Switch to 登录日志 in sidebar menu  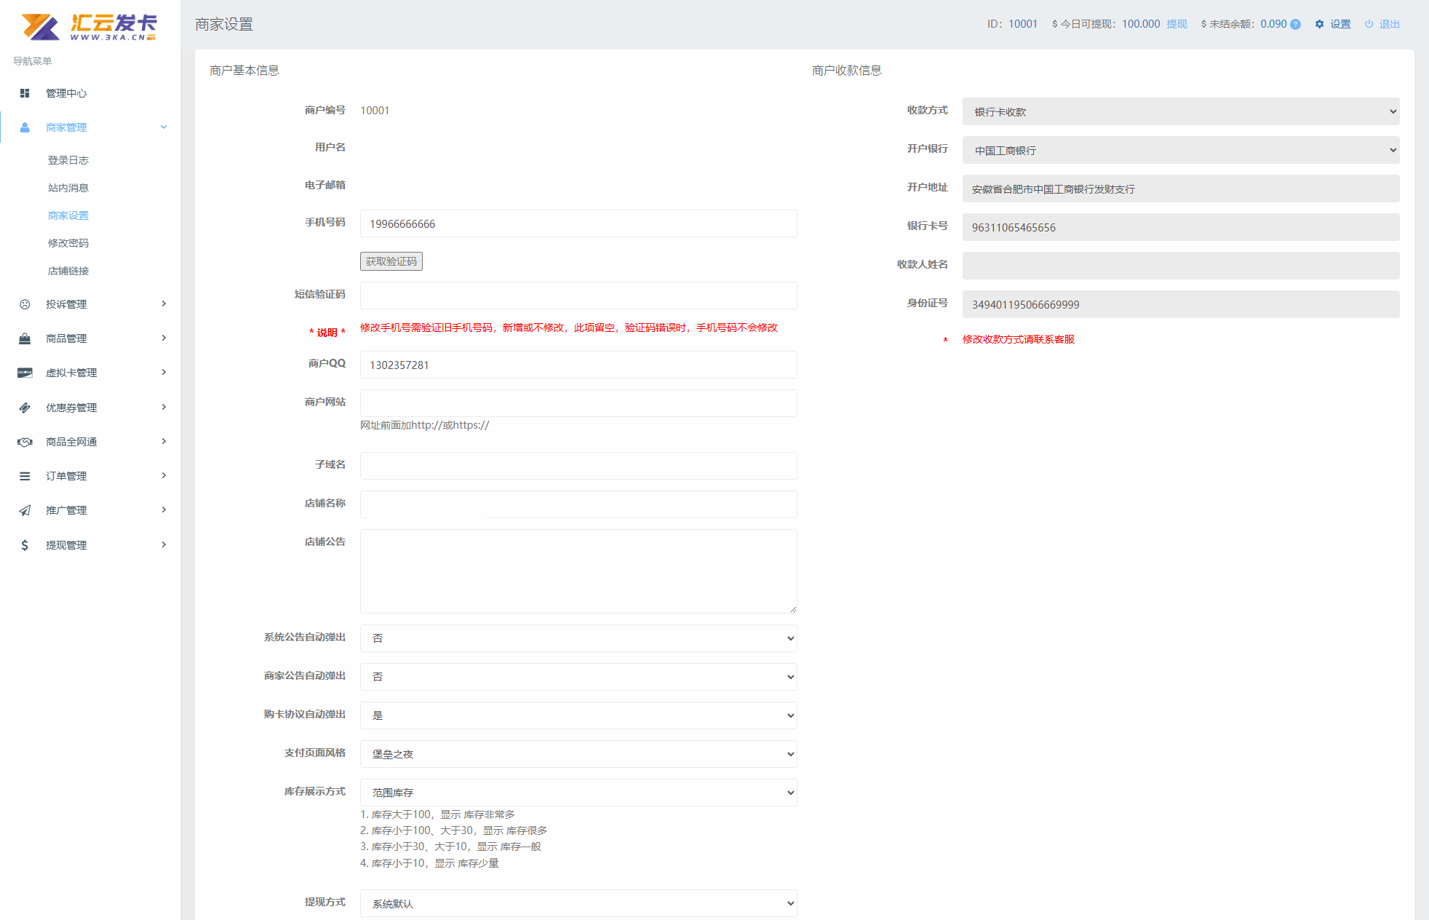click(68, 159)
